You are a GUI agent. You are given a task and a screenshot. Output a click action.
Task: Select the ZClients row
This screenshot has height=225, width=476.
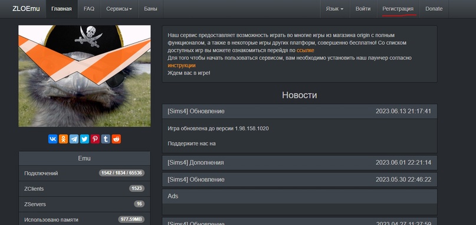tap(84, 189)
